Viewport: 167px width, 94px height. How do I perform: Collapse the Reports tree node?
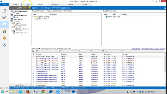(x=12, y=23)
